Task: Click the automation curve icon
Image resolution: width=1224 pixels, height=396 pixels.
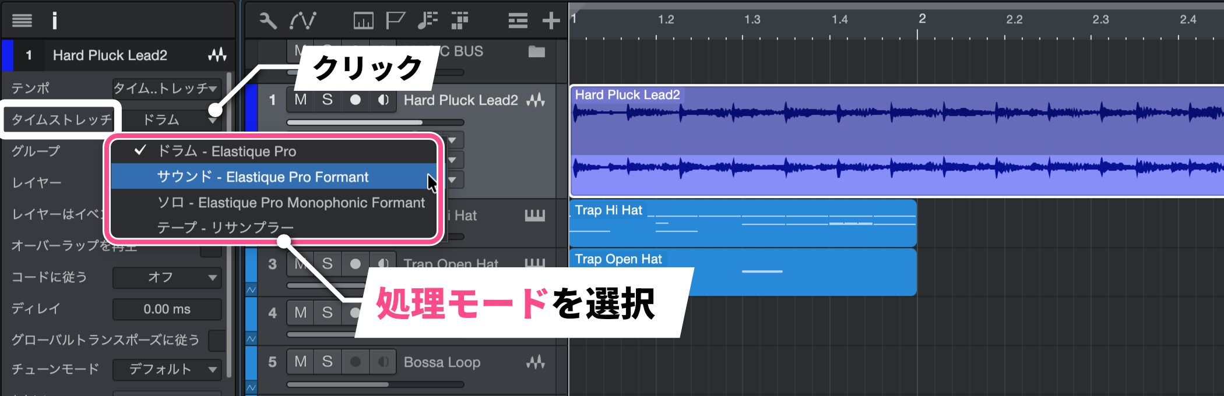Action: [x=303, y=21]
